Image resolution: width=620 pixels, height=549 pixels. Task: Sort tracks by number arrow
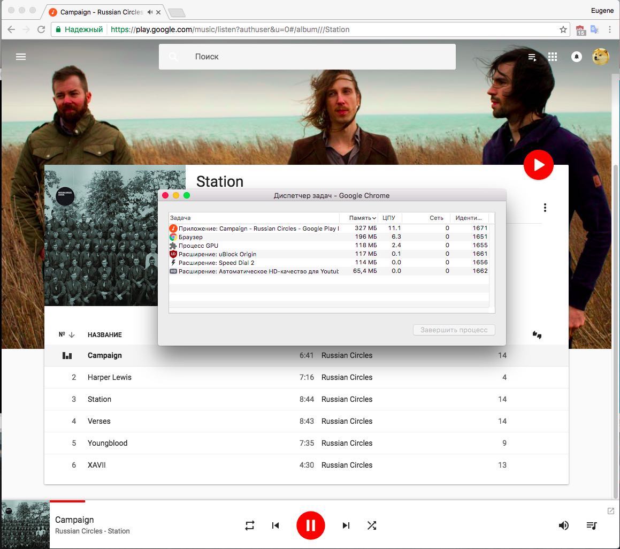(72, 335)
